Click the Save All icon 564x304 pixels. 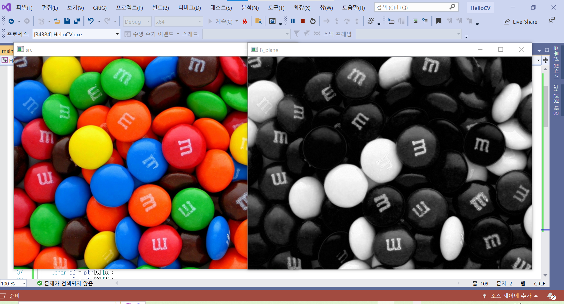tap(77, 21)
